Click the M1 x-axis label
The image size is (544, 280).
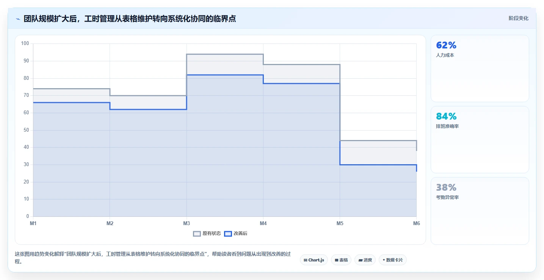coord(33,224)
